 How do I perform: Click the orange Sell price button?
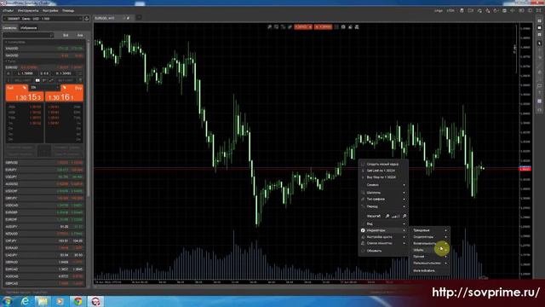coord(25,93)
